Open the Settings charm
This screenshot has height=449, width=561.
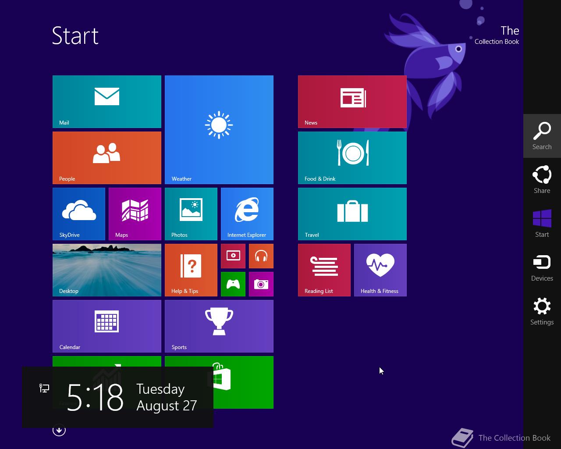[x=542, y=311]
